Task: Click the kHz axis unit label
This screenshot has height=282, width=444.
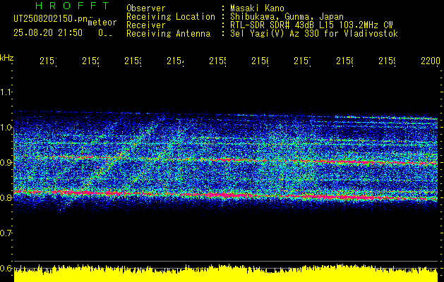Action: click(x=6, y=58)
